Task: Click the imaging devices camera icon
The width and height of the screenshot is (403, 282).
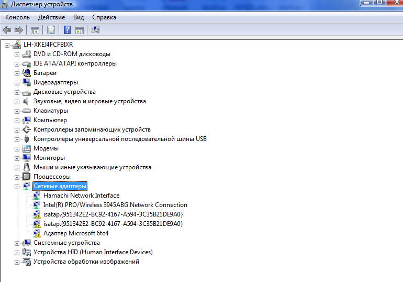Action: [27, 262]
